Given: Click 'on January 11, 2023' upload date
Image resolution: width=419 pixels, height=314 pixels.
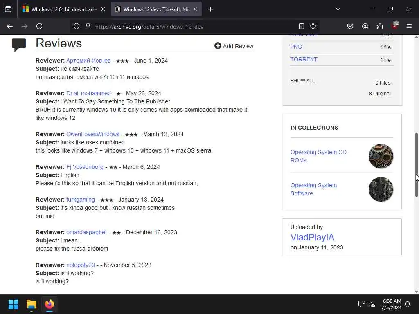Looking at the screenshot, I should tap(317, 247).
